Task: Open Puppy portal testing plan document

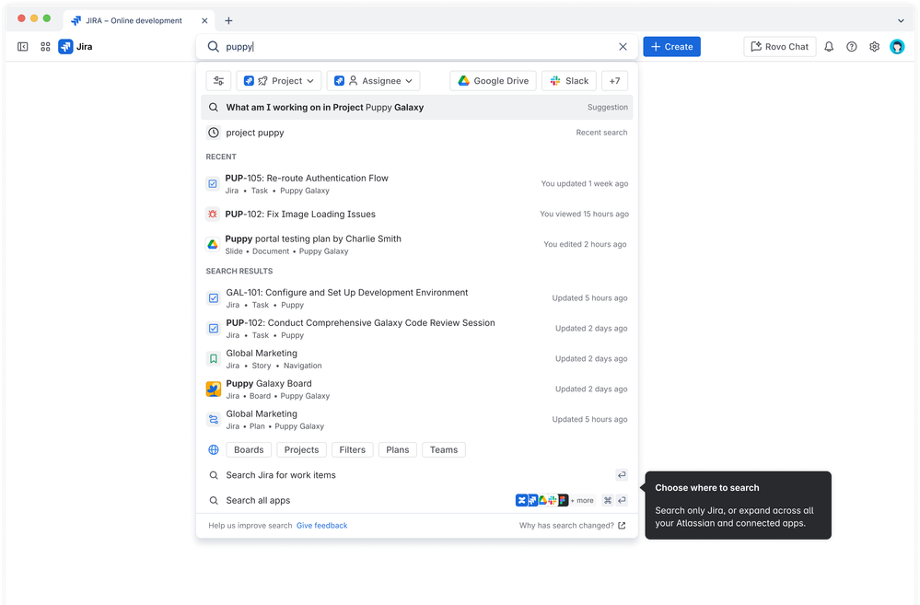Action: [x=416, y=244]
